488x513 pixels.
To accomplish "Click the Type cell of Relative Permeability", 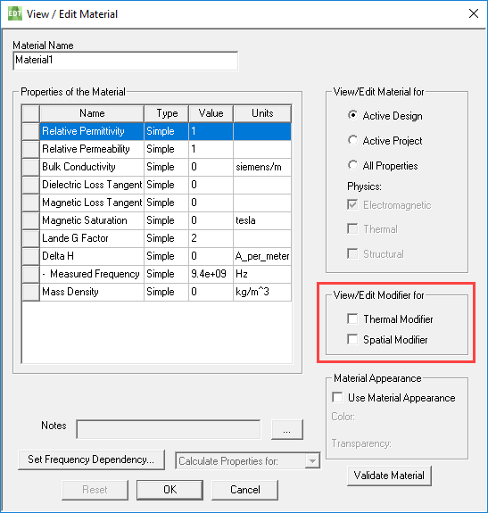I will [167, 149].
